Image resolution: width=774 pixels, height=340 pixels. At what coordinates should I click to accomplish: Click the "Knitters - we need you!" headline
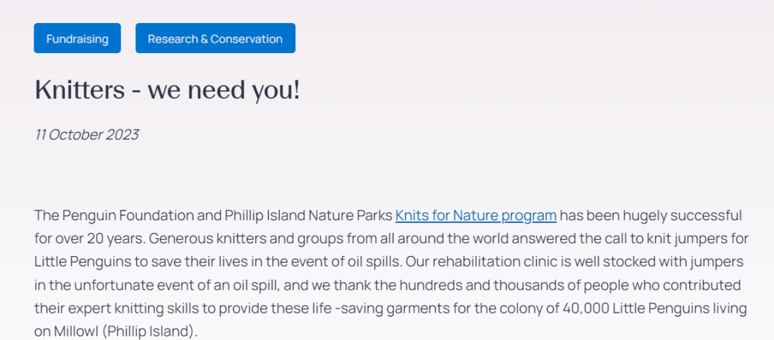coord(167,90)
